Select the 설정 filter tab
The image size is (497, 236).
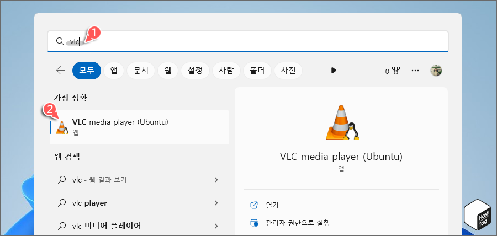point(195,70)
